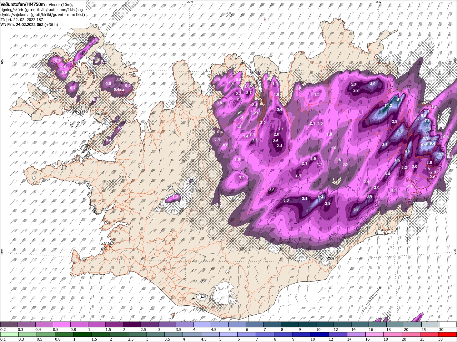
Task: Click the red 30 swatch in lower legend row
Action: (447, 335)
